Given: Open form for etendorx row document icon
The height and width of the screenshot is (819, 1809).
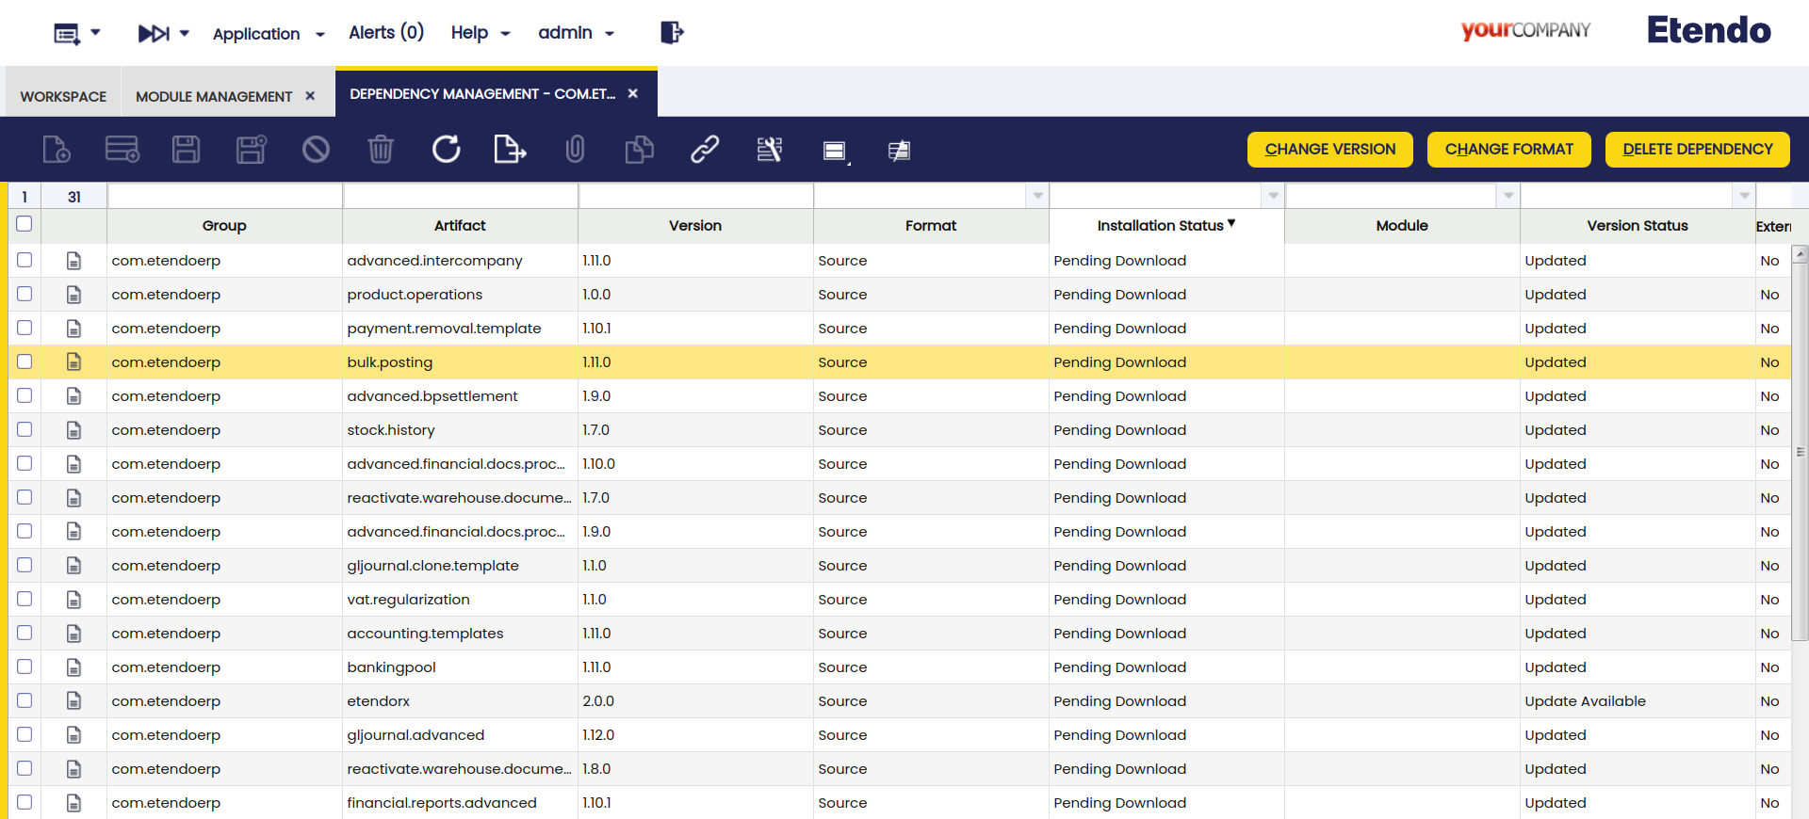Looking at the screenshot, I should [73, 701].
